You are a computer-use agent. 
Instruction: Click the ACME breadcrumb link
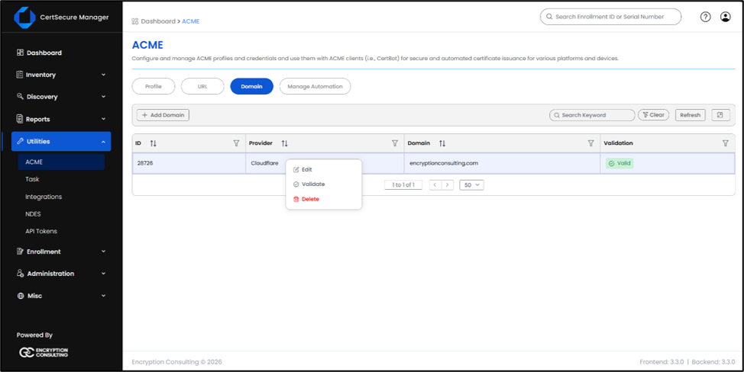pos(191,21)
